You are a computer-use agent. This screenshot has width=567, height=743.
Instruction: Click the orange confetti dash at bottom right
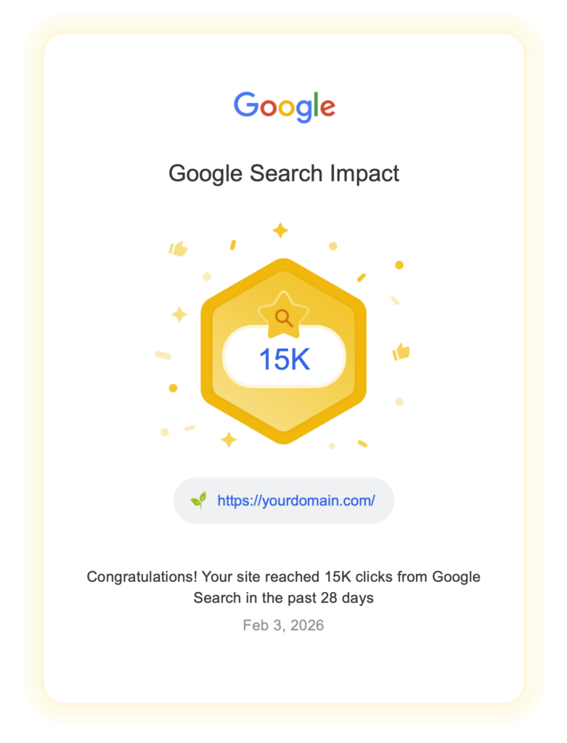point(362,443)
